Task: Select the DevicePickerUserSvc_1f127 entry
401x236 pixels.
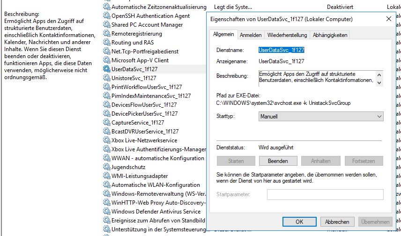Action: [x=144, y=113]
